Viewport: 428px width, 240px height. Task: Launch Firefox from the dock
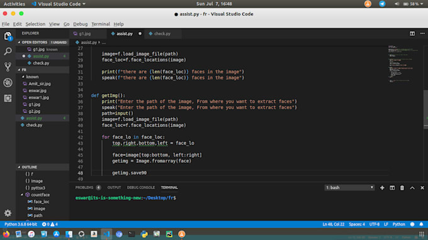(6, 234)
